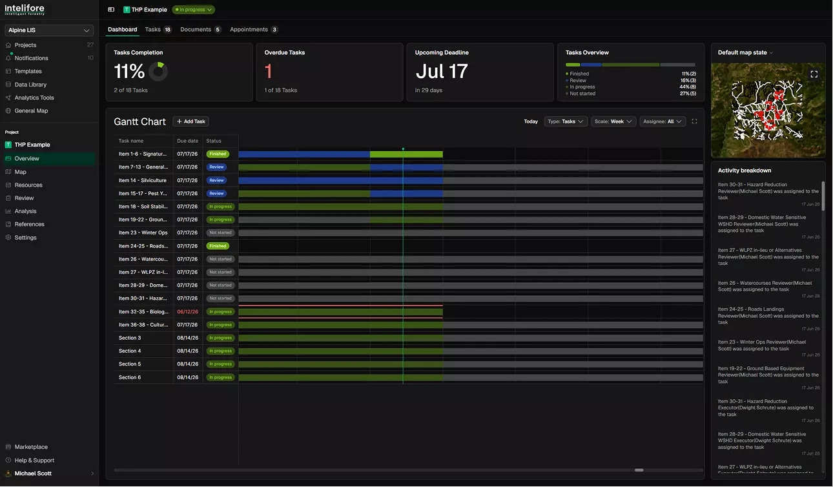Select the Overview icon in Project section

coord(8,158)
